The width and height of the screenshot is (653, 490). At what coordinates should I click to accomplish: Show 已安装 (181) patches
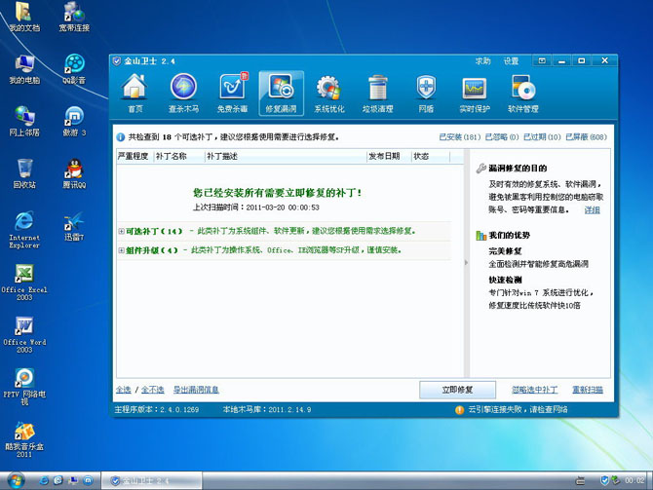pos(460,137)
